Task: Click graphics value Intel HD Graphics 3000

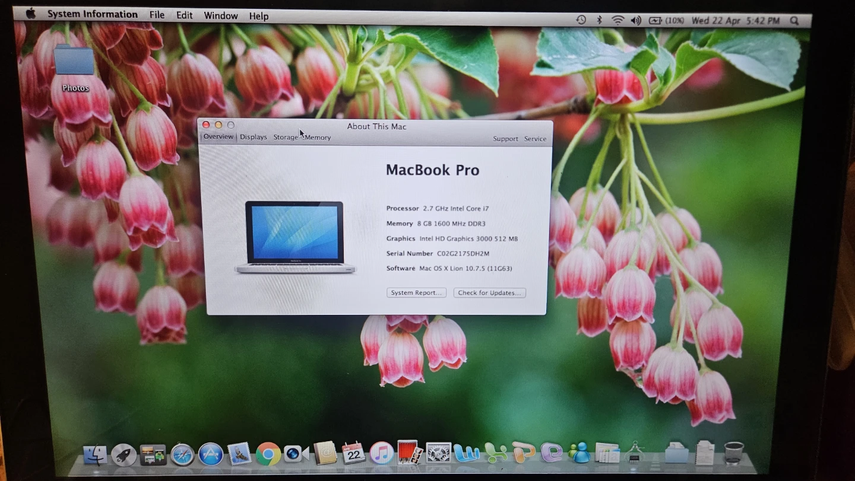Action: [468, 239]
